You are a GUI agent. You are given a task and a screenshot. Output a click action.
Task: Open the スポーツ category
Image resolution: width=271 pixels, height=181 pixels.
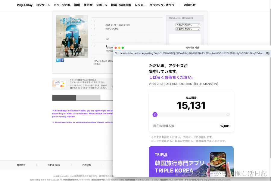[x=102, y=5]
